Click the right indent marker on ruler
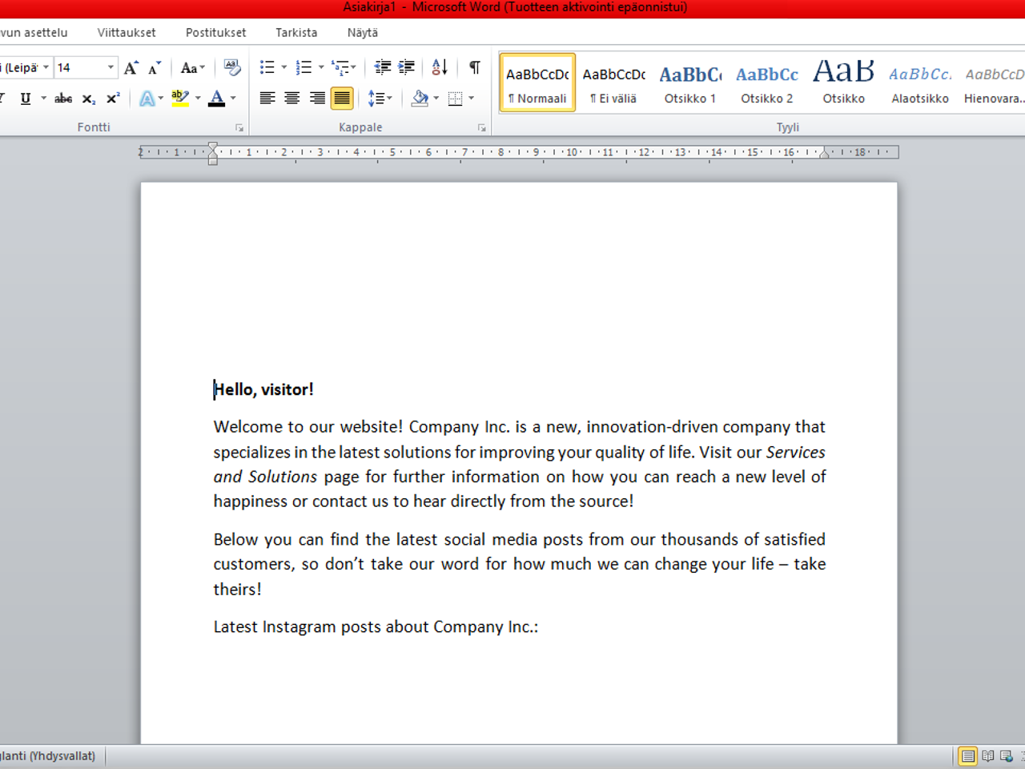Screen dimensions: 1025x769 [x=824, y=154]
